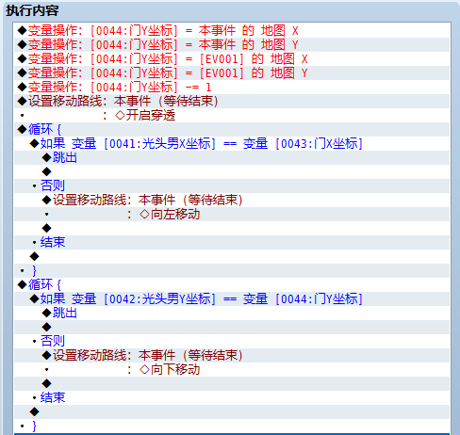Select the empty line directly below 向下移动
The width and height of the screenshot is (460, 435).
tap(232, 384)
